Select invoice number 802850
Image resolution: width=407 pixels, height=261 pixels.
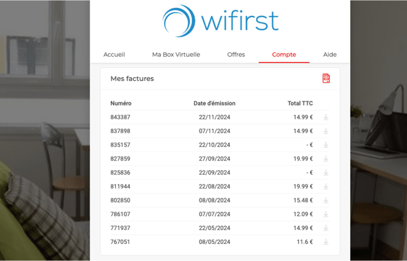120,200
